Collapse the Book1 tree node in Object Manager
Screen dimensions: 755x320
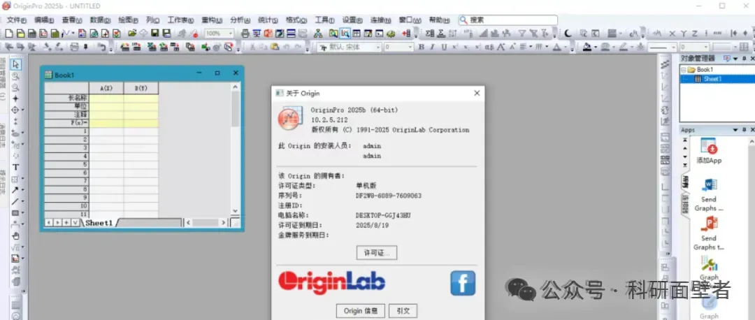coord(683,70)
